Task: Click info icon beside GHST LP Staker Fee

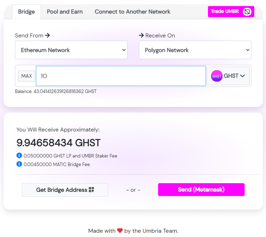Action: click(x=19, y=156)
